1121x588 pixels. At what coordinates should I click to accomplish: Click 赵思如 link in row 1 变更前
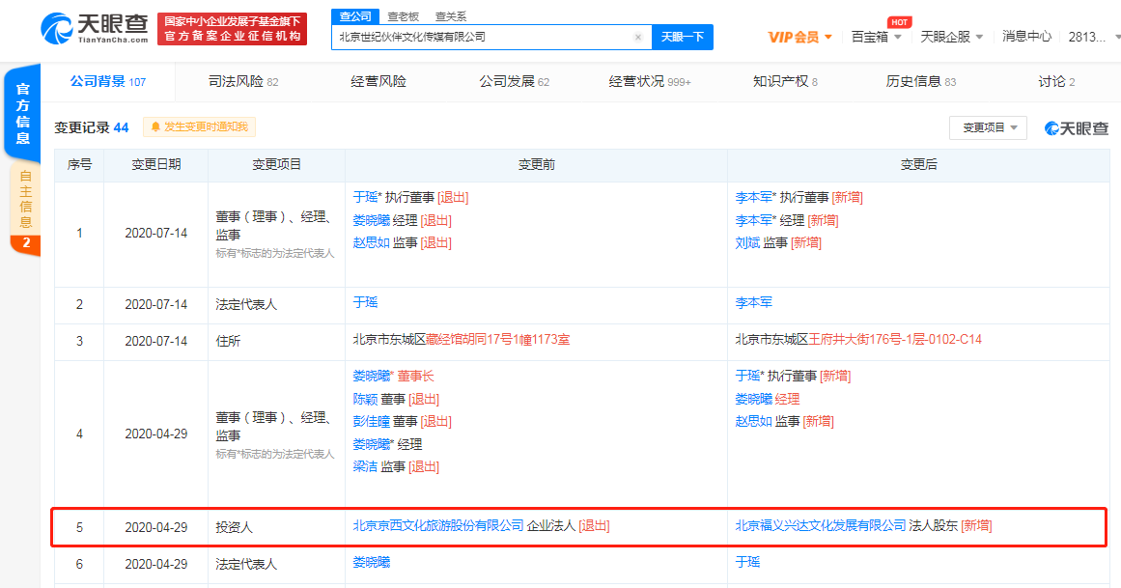pos(371,243)
